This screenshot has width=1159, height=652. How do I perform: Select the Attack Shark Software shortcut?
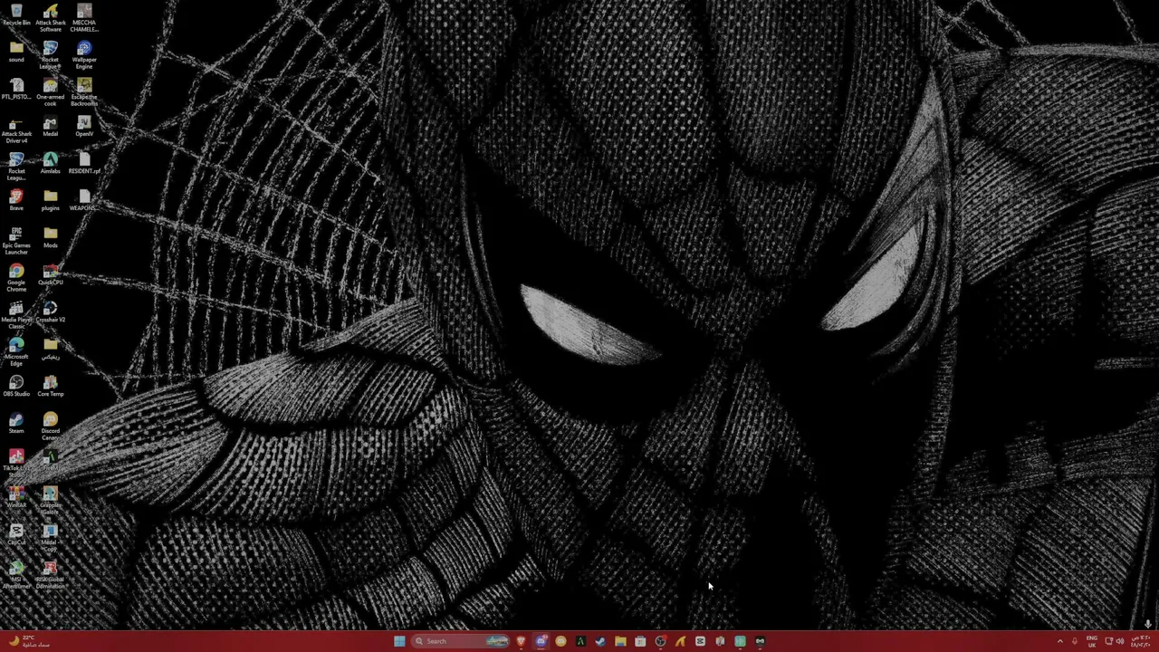[x=51, y=18]
